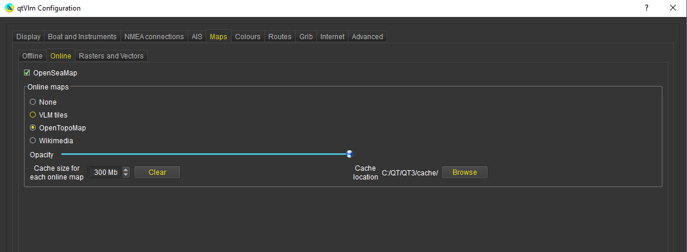Choose VLM tiles online map
The height and width of the screenshot is (252, 687).
[32, 115]
